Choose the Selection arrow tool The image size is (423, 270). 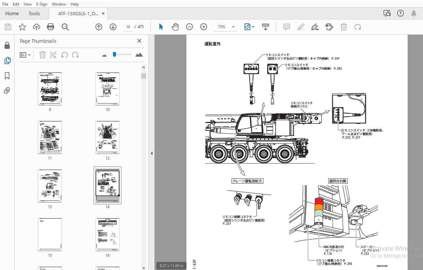pos(161,27)
